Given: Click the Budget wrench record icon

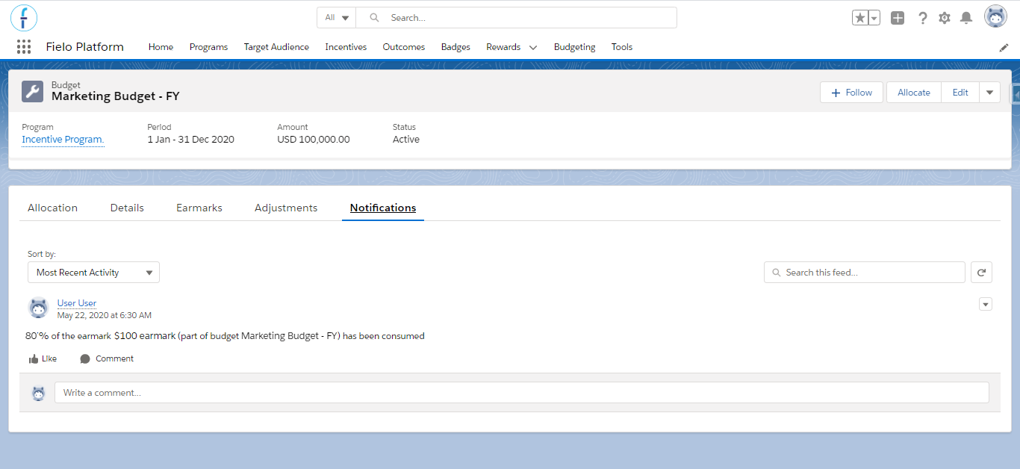Looking at the screenshot, I should coord(33,91).
